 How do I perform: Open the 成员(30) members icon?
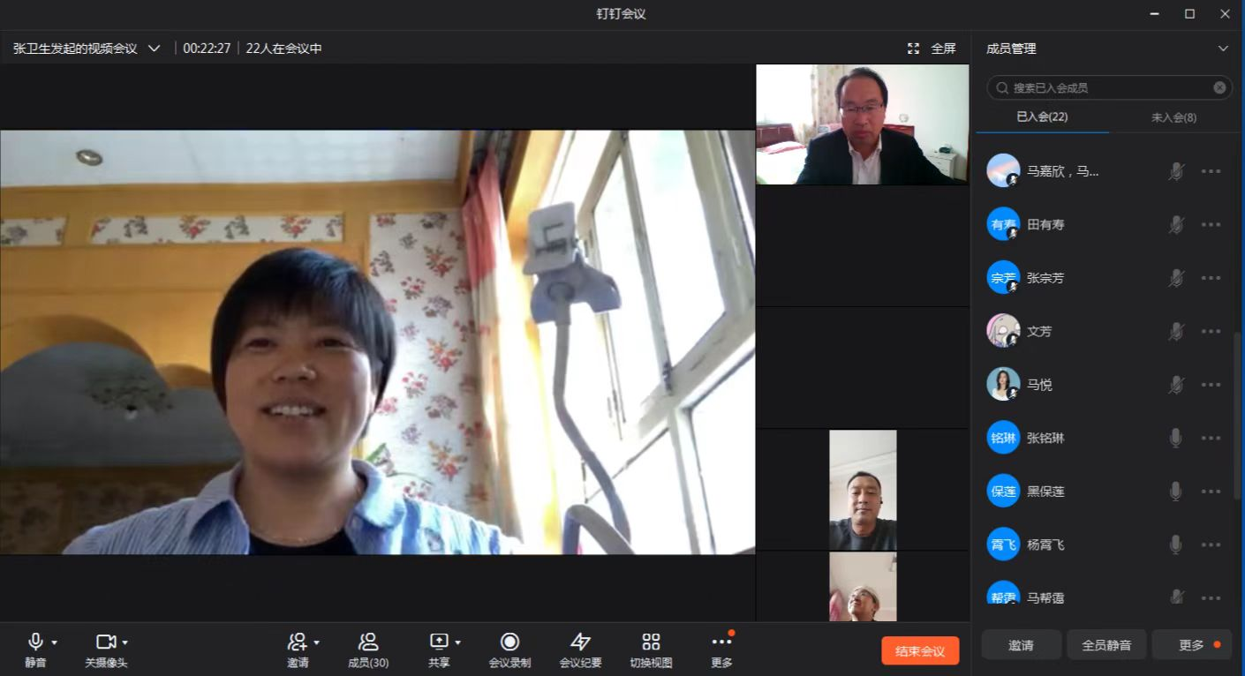click(x=368, y=642)
